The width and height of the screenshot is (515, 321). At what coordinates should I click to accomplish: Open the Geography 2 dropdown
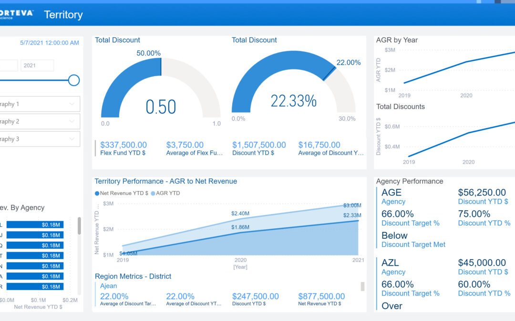[x=40, y=122]
